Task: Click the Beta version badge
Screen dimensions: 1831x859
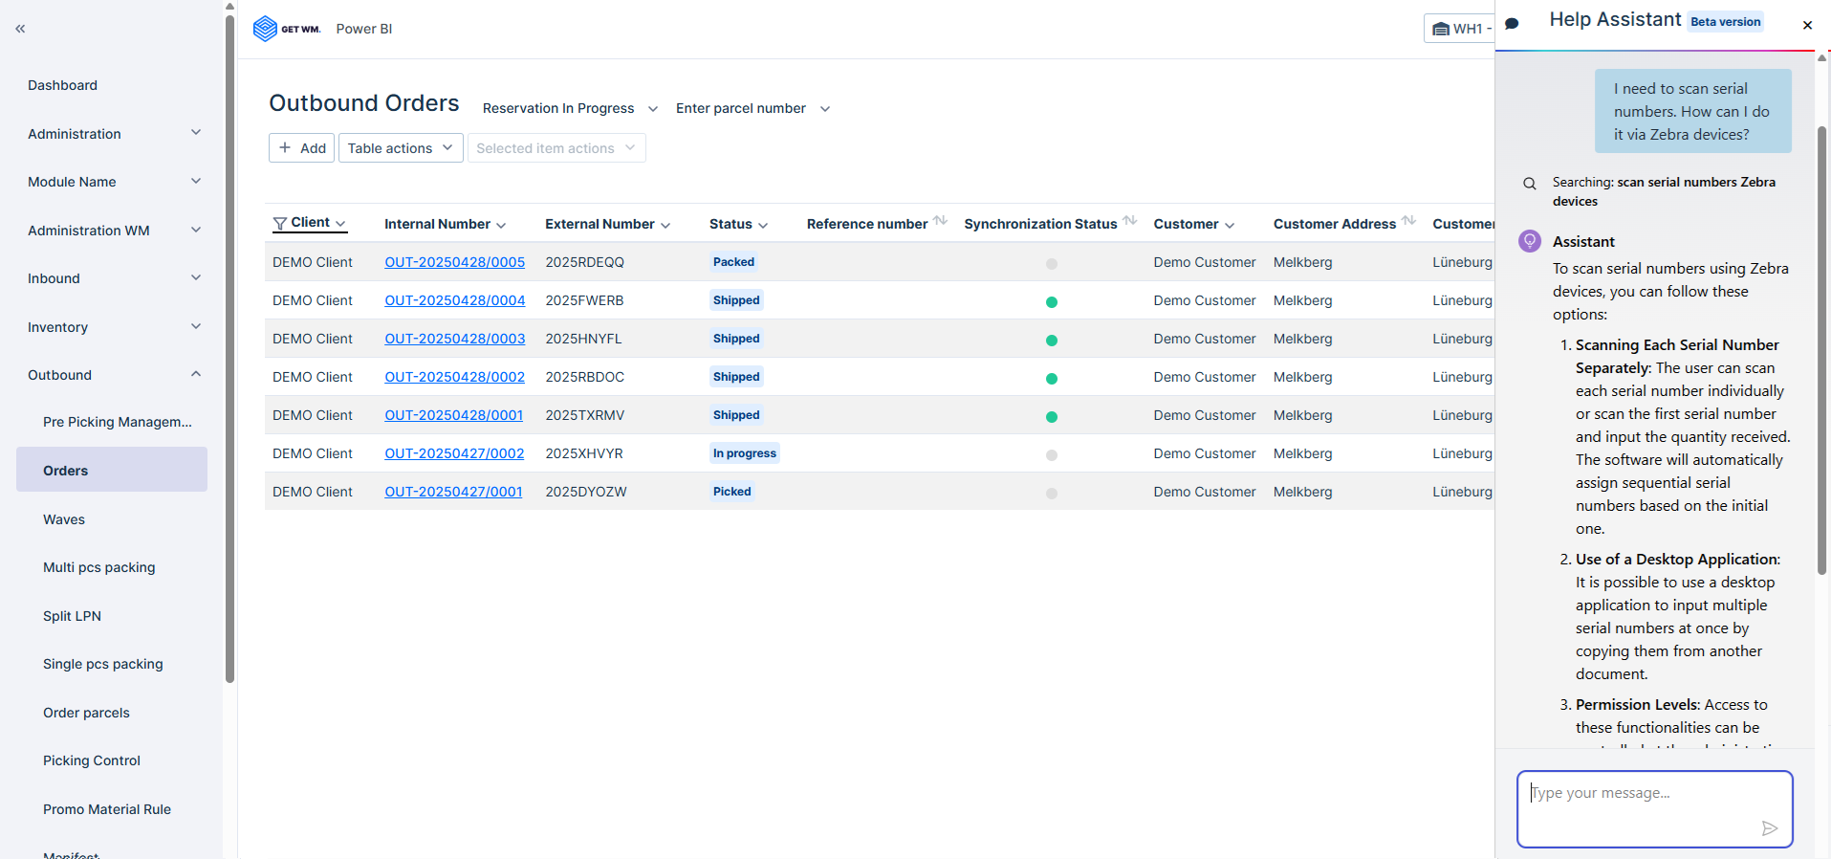Action: click(1725, 22)
